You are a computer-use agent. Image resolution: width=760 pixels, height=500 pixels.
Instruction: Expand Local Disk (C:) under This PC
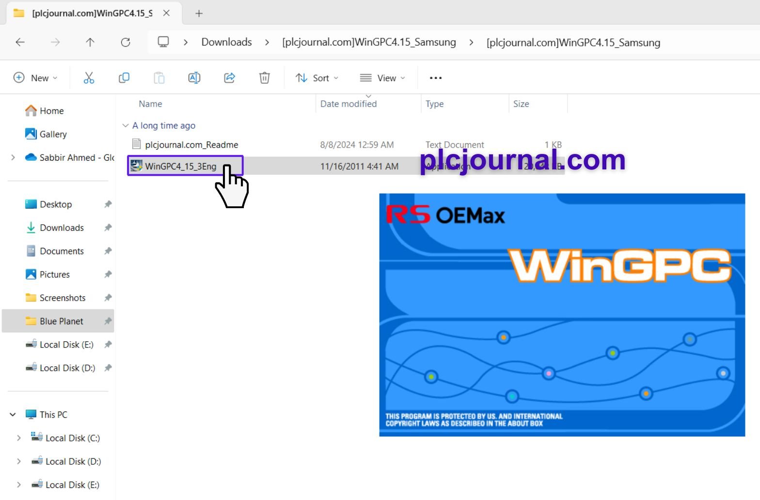[19, 438]
